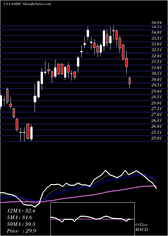Click the 29.51 price axis label

click(x=156, y=85)
